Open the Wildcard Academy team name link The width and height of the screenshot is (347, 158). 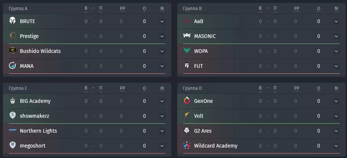216,145
